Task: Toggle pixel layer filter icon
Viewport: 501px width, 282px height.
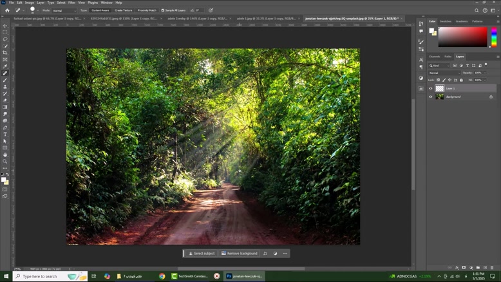Action: (455, 66)
